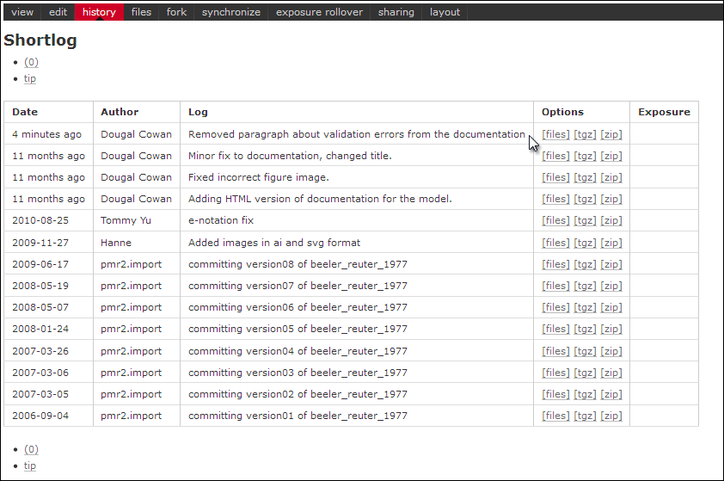The width and height of the screenshot is (724, 481).
Task: Follow the tip link above the table
Action: pyautogui.click(x=29, y=78)
